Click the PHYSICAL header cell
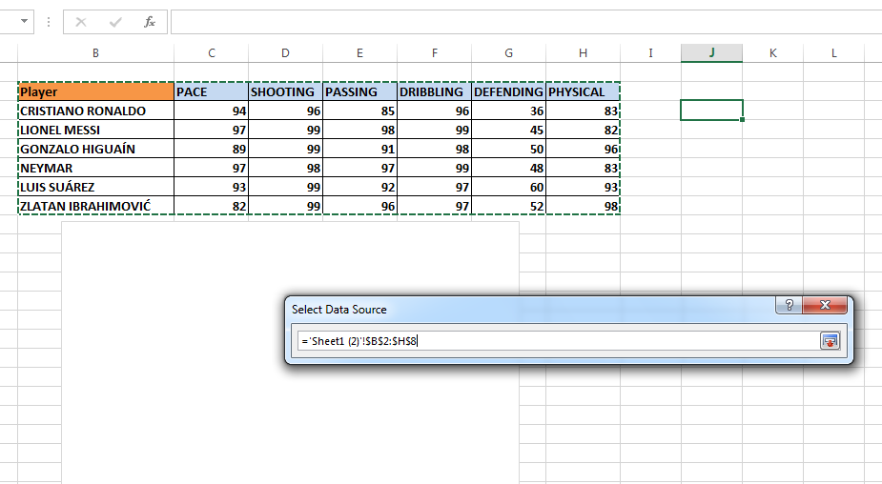The image size is (882, 484). 583,91
